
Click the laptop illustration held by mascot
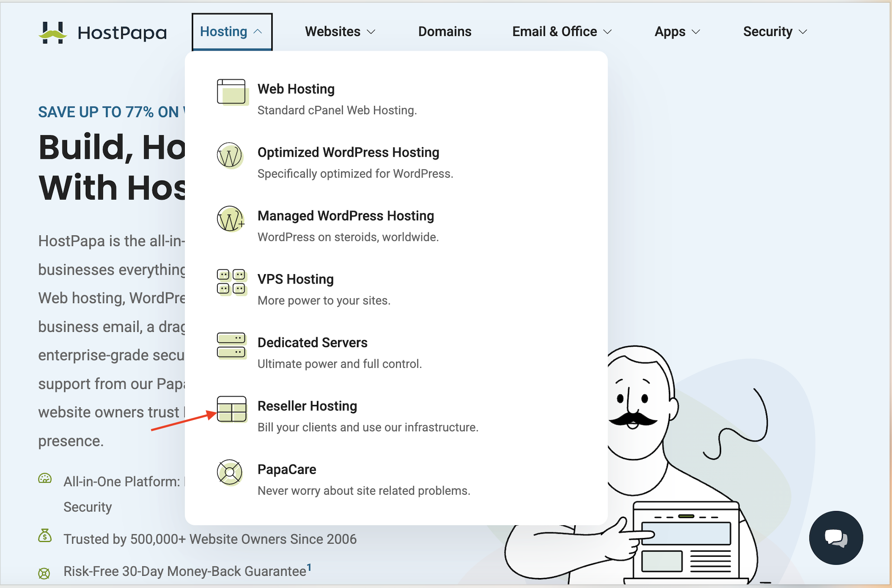pos(687,542)
